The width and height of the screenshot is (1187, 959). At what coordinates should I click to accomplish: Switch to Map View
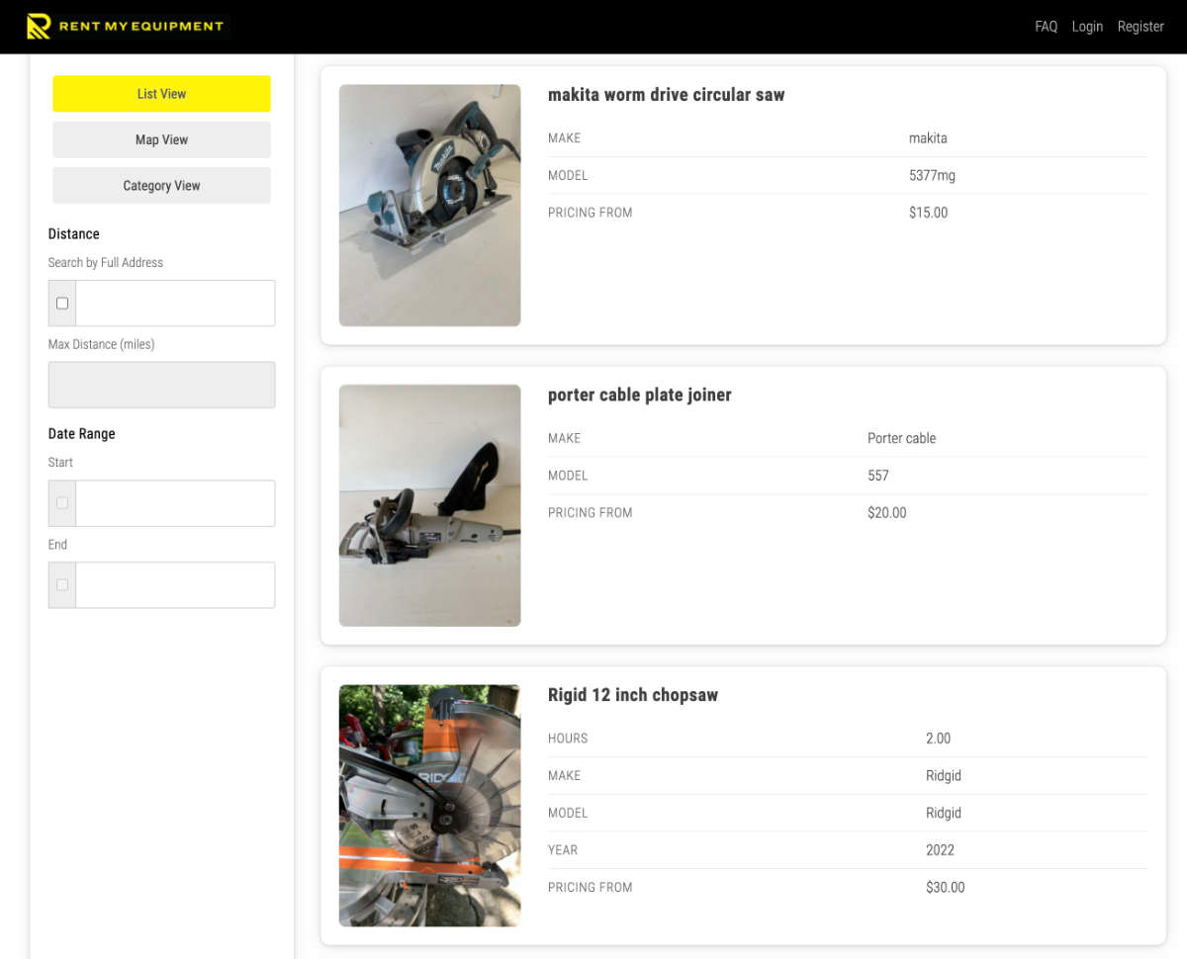[161, 139]
